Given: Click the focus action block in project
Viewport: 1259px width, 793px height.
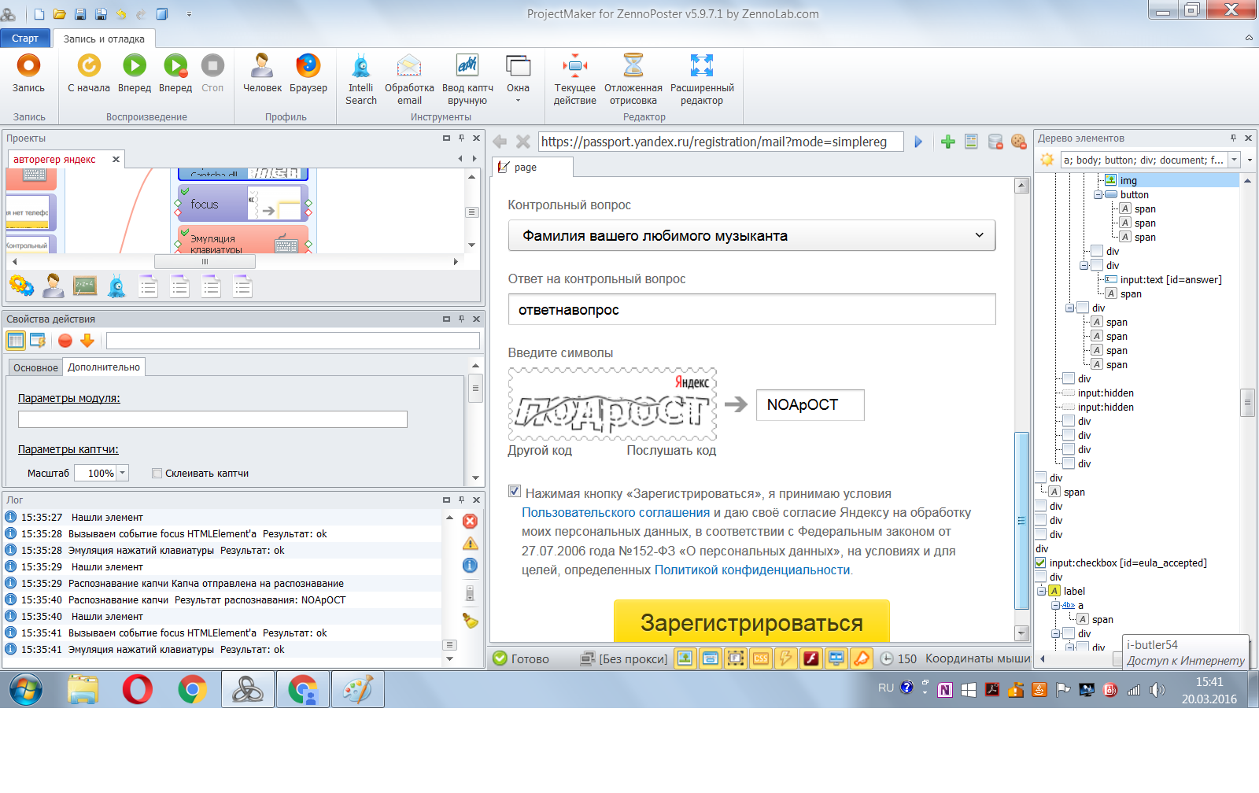Looking at the screenshot, I should coord(243,204).
